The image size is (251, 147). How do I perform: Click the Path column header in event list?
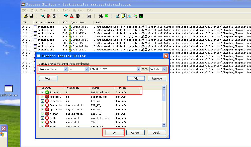99,22
